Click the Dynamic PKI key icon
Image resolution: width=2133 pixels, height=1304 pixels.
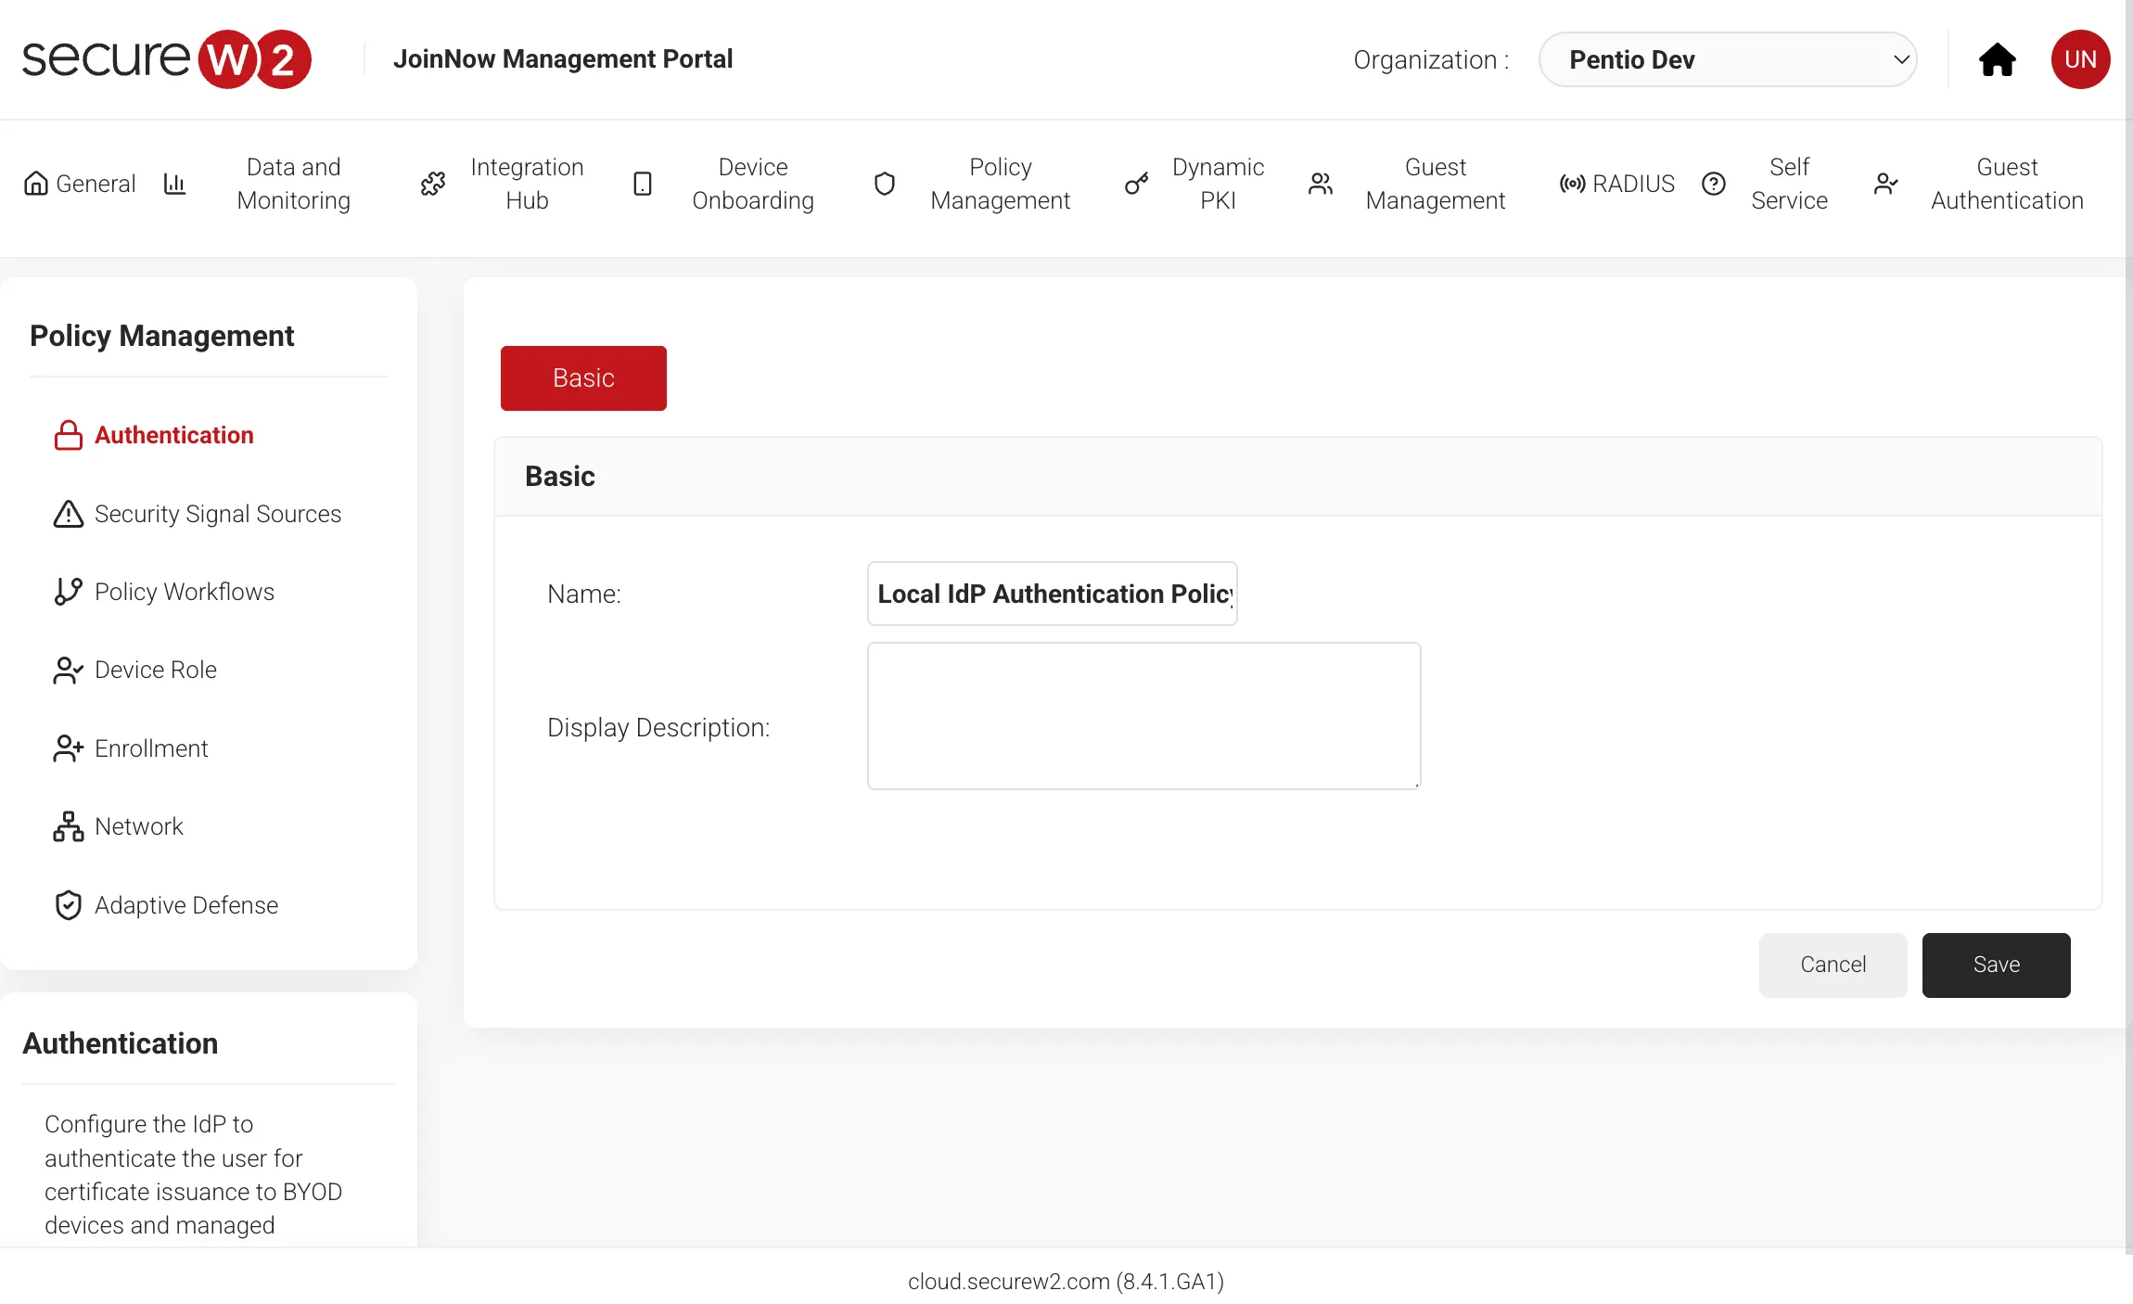tap(1137, 184)
